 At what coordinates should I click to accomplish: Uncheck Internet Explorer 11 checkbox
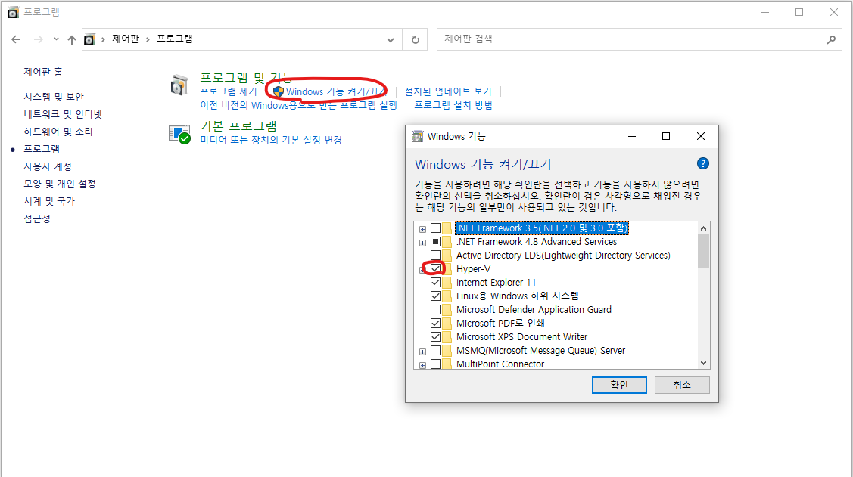436,282
